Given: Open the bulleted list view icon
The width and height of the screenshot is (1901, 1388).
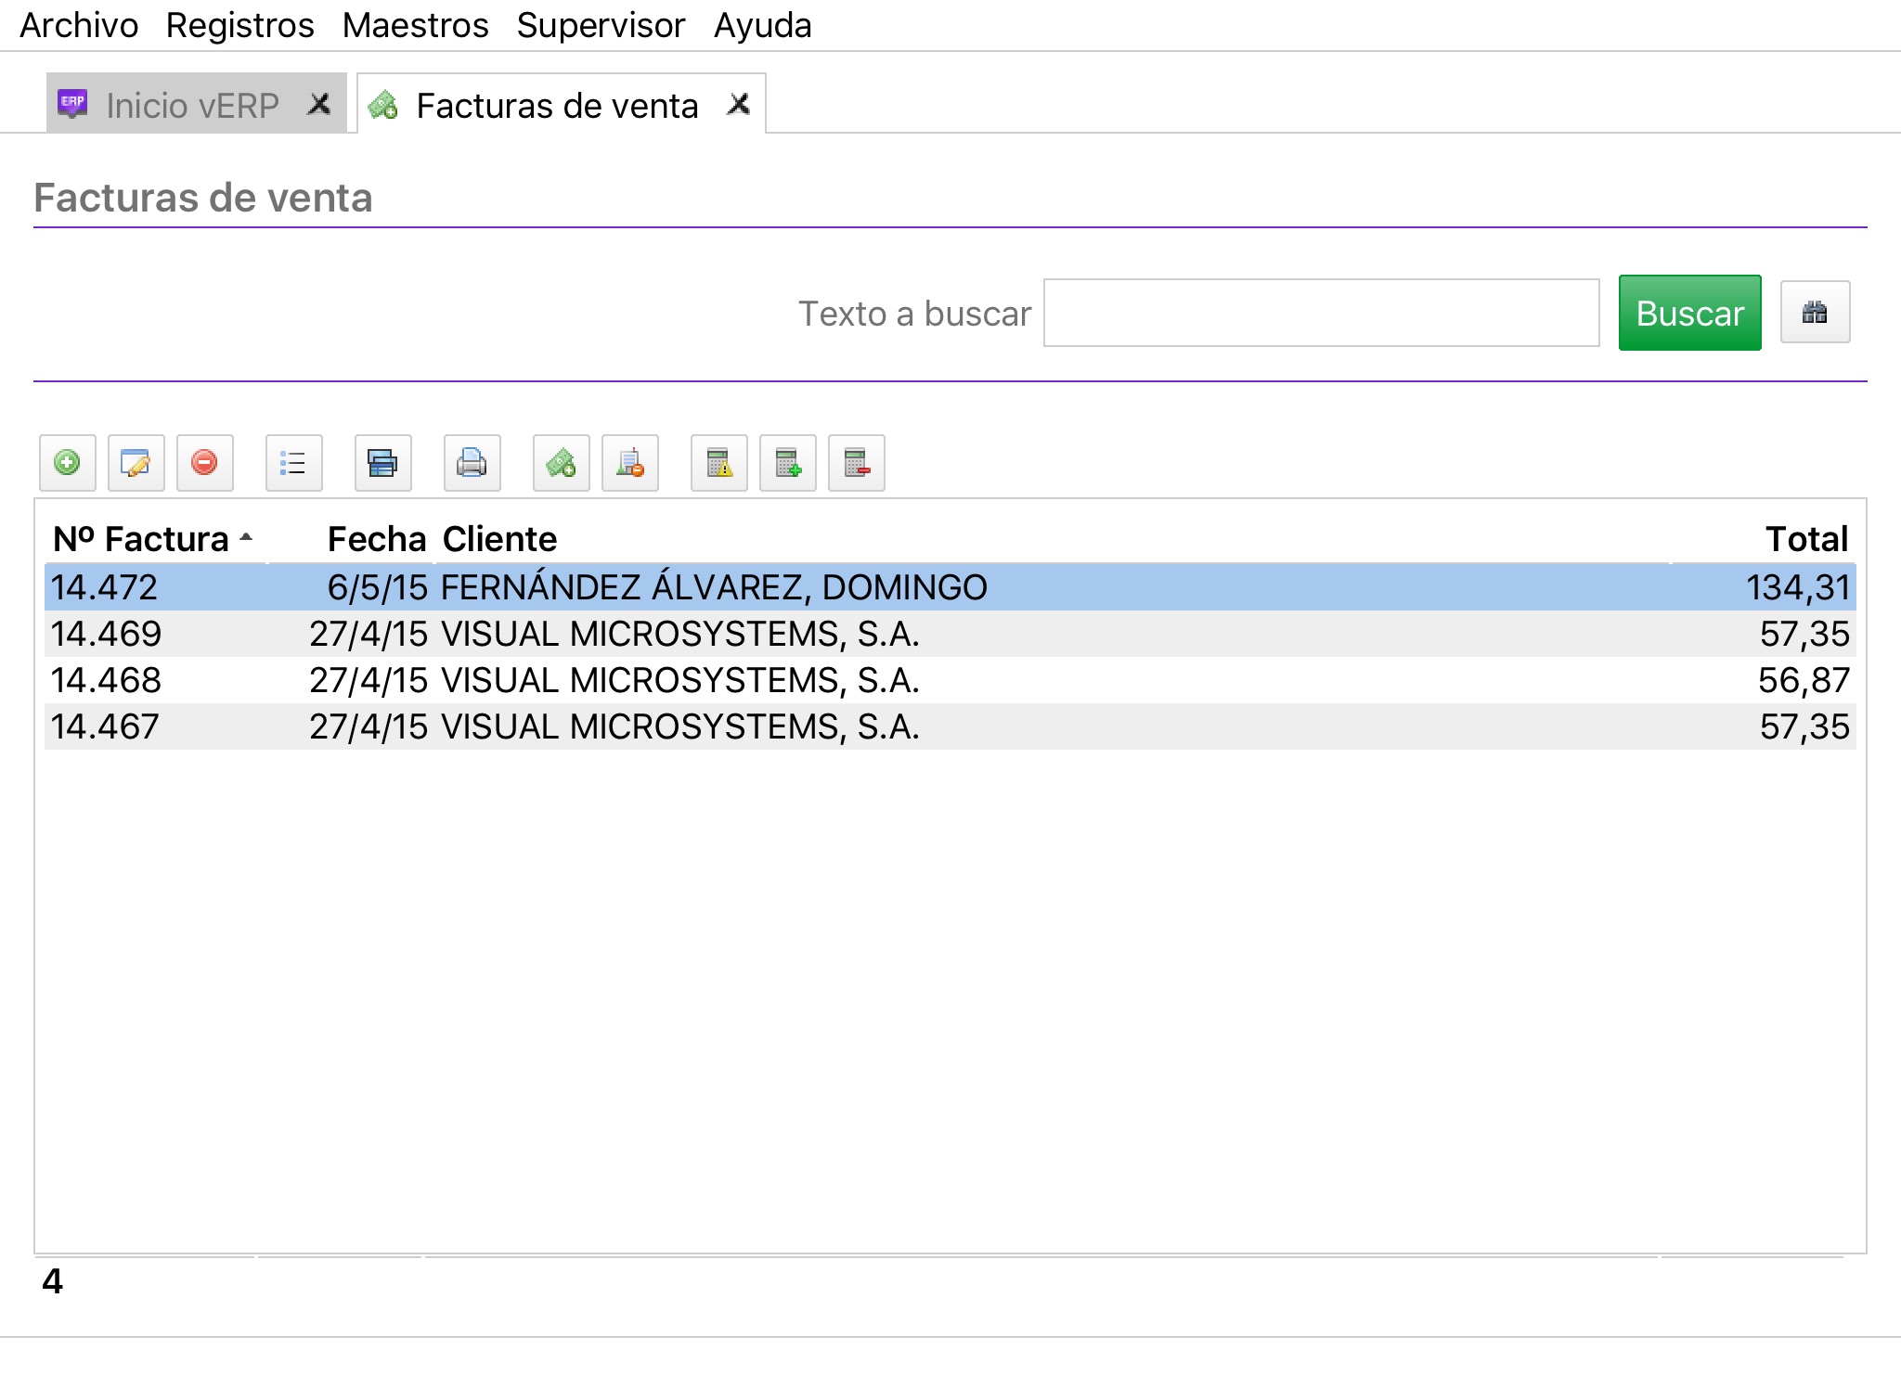Looking at the screenshot, I should click(x=294, y=463).
